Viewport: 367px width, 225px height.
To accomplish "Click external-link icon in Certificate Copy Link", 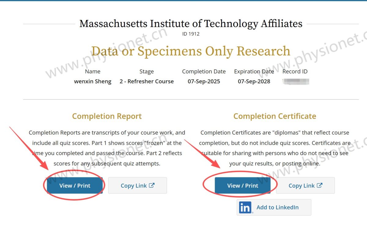I will pyautogui.click(x=320, y=185).
